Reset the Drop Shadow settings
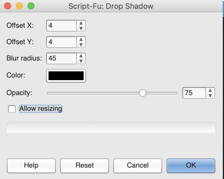The image size is (224, 179). tap(85, 166)
